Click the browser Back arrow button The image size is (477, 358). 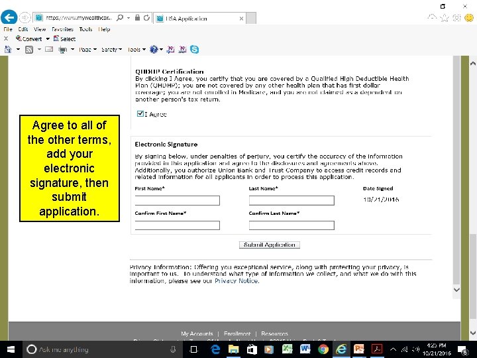click(9, 17)
